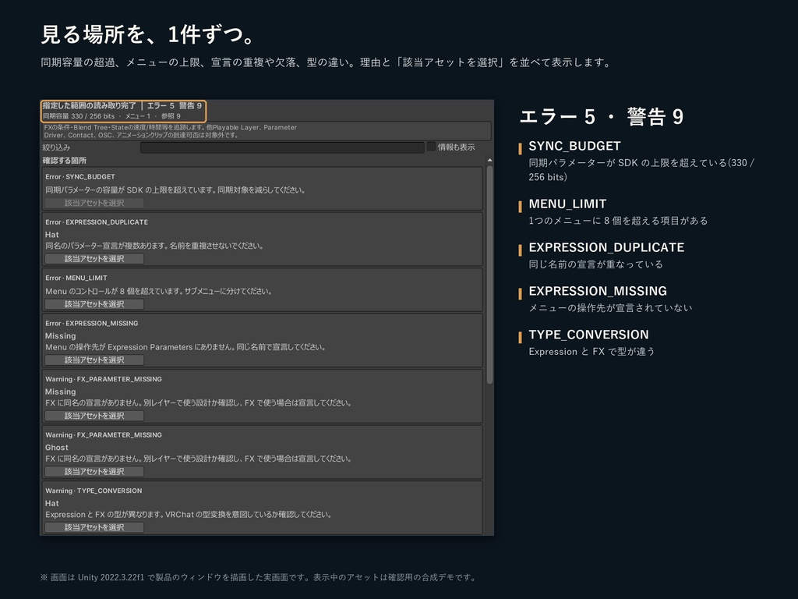
Task: Click MENU_LIMIT heading in the right-side summary
Action: pyautogui.click(x=567, y=204)
